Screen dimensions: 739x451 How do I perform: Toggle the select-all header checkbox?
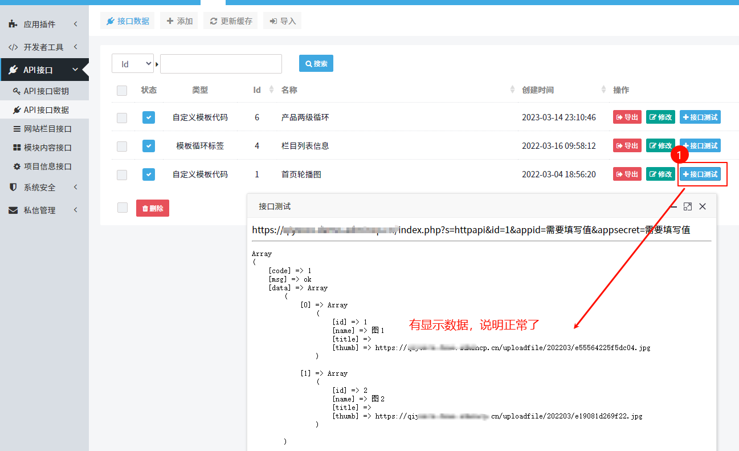(122, 90)
